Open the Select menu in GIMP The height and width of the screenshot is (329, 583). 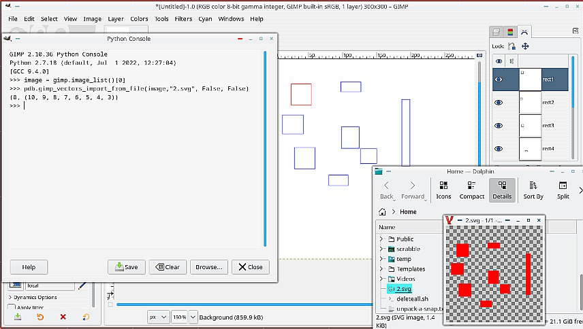49,19
